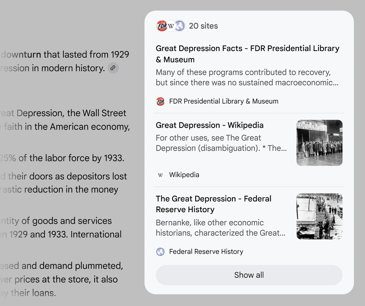Click the 'Wikipedia' source name label
365x306 pixels.
pyautogui.click(x=184, y=175)
